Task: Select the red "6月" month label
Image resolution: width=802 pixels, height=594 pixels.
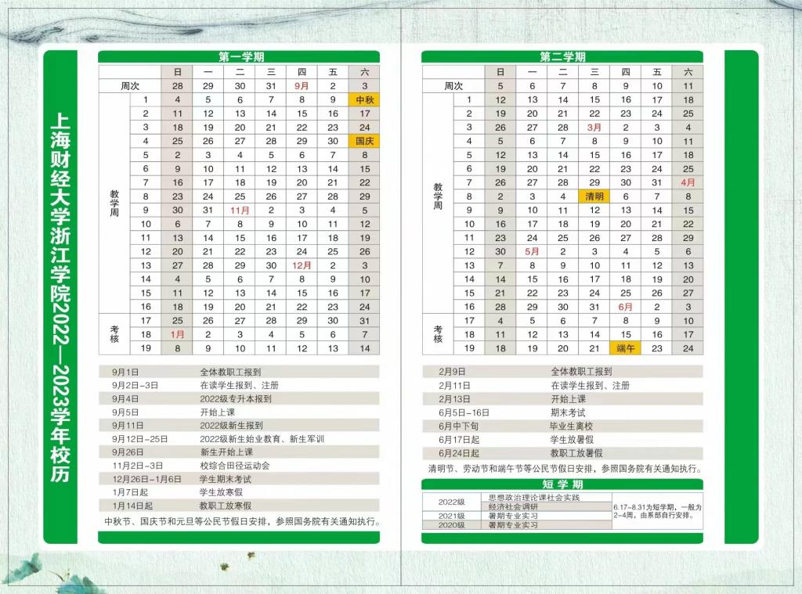Action: click(626, 307)
